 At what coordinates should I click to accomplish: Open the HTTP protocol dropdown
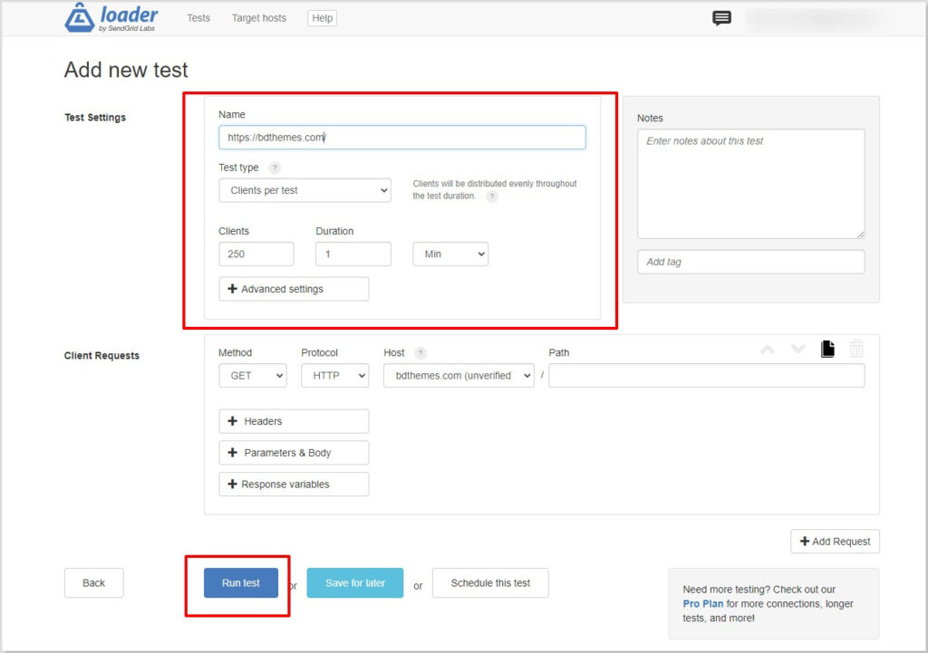[335, 376]
